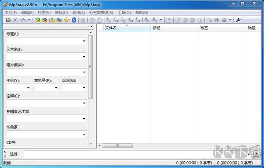Sort by the 文件名 column header
Viewport: 264px width, 168px height.
coord(127,28)
